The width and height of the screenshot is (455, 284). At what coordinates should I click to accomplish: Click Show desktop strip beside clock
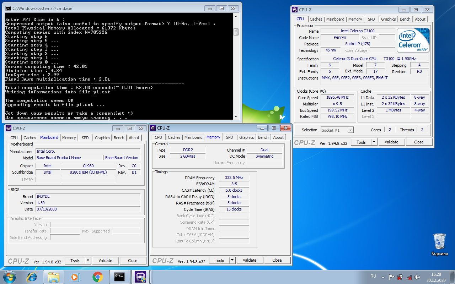[452, 277]
